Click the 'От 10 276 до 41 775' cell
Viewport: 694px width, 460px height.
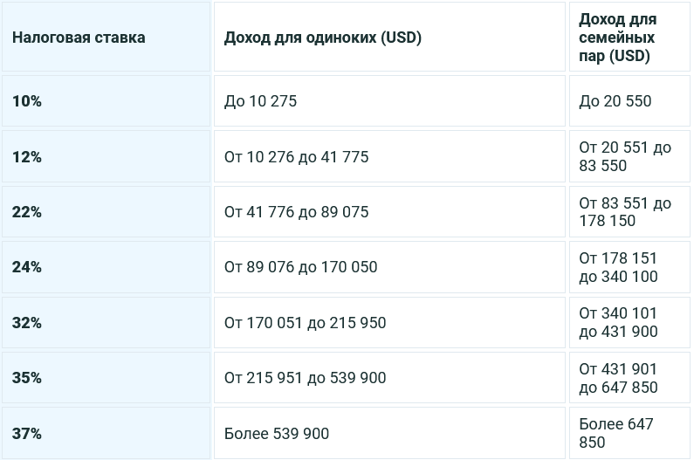(296, 157)
